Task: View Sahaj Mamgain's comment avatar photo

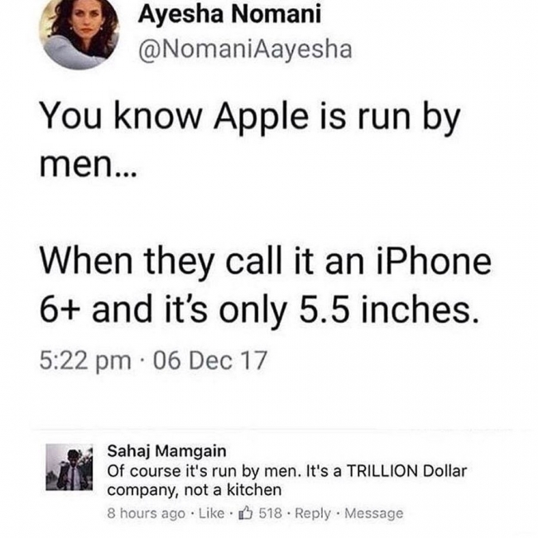Action: pos(70,467)
